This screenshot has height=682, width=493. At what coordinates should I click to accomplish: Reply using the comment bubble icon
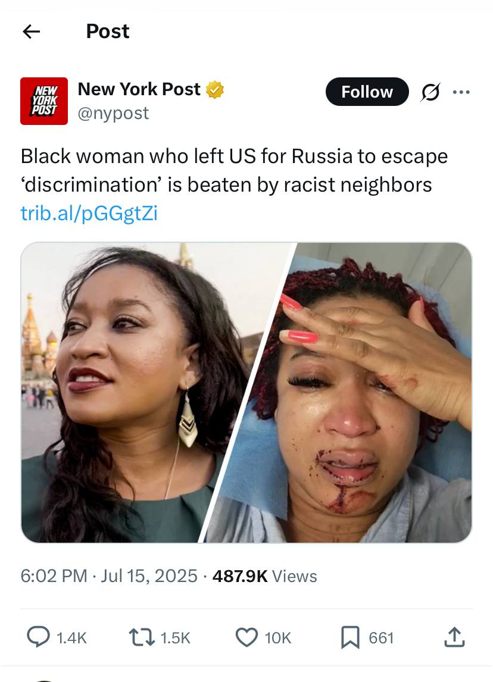tap(38, 637)
